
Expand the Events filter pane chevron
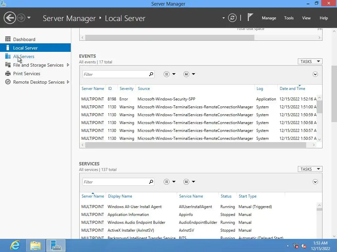pos(315,74)
